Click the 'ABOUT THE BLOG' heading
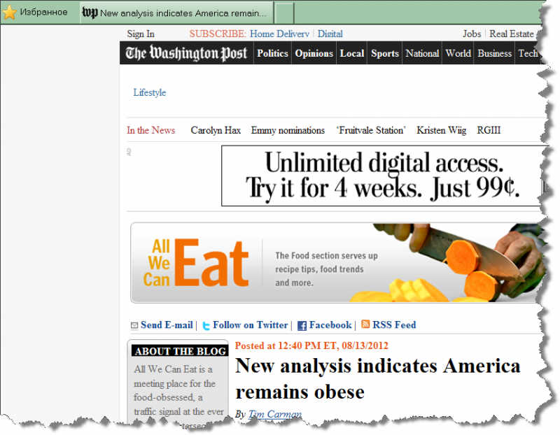 pyautogui.click(x=181, y=351)
